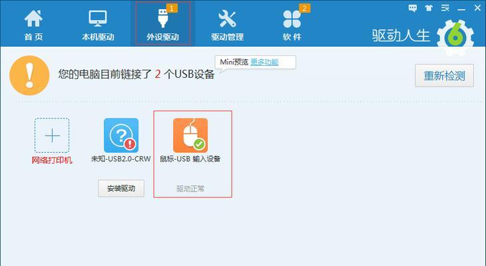
Task: Close the 驱动人生 window
Action: click(477, 8)
